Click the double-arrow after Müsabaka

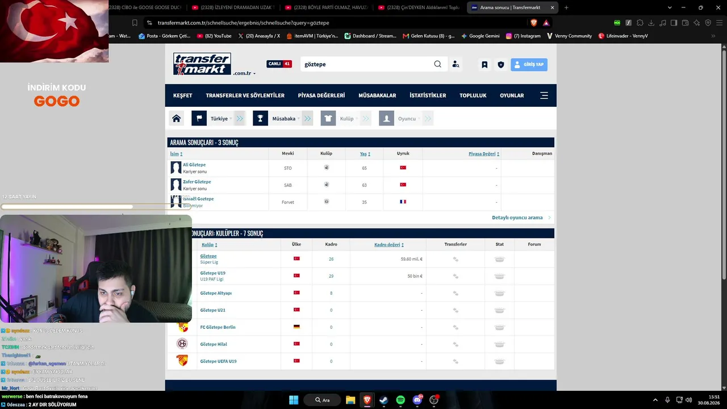pos(307,119)
